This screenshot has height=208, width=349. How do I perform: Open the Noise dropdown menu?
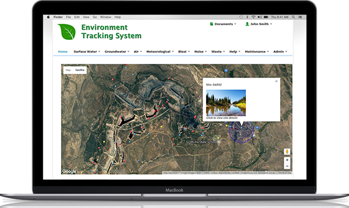pyautogui.click(x=201, y=52)
